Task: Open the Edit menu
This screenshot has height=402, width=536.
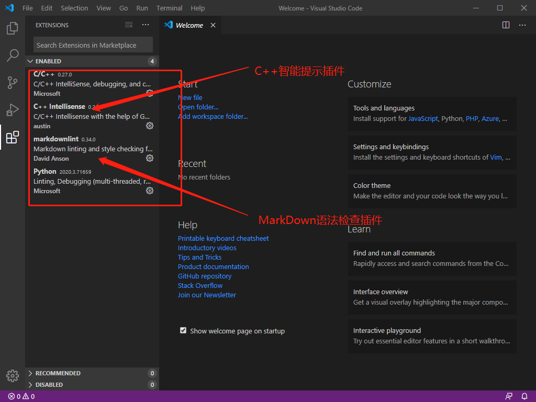Action: click(x=47, y=8)
